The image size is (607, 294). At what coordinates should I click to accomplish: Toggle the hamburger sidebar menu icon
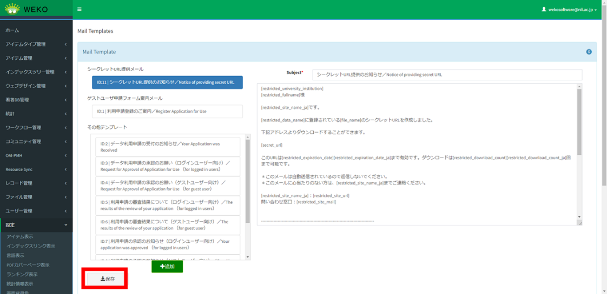pos(80,9)
